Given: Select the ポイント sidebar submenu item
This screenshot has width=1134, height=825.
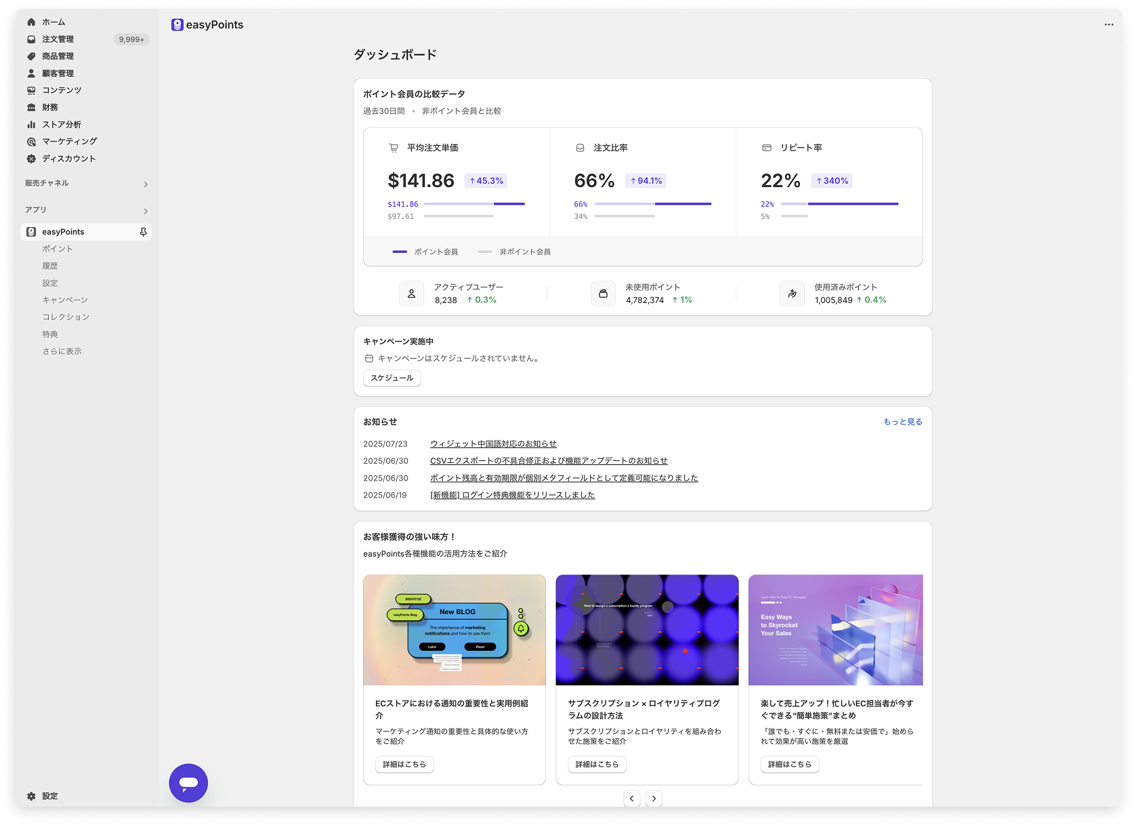Looking at the screenshot, I should pos(58,249).
